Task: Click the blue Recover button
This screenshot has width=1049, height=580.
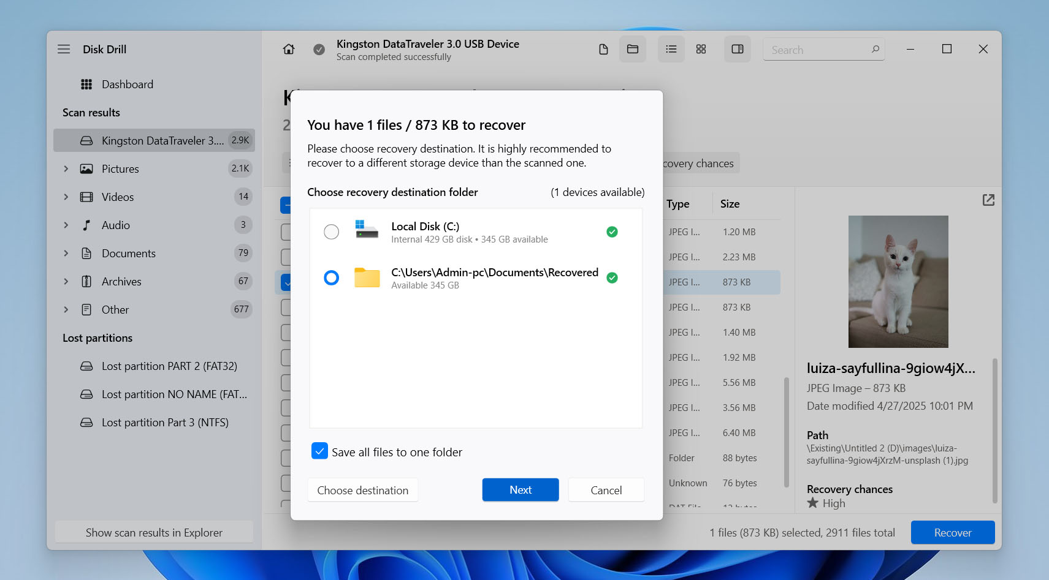Action: [953, 533]
